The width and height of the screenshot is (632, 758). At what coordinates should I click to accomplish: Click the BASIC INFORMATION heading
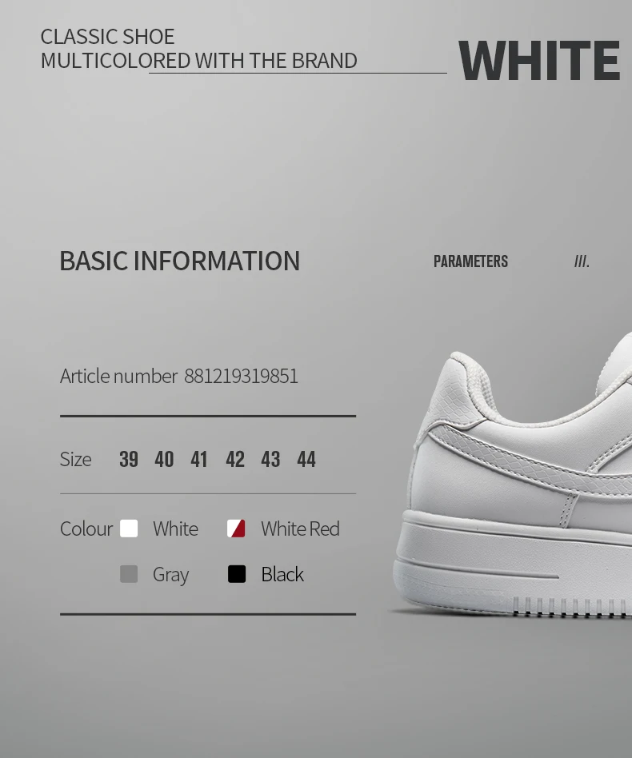tap(180, 261)
